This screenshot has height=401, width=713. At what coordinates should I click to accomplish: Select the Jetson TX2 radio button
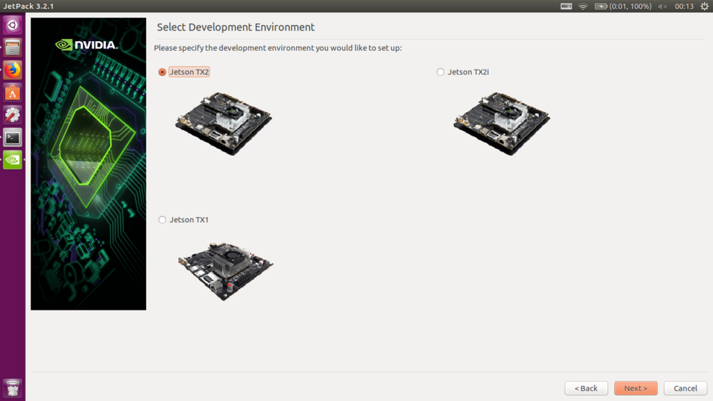[162, 72]
